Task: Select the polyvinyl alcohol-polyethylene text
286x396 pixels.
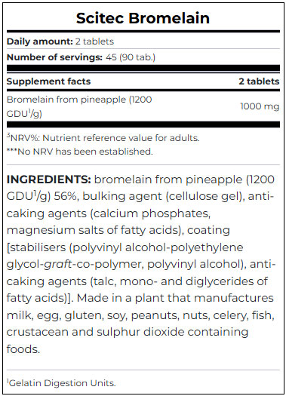Action: click(x=158, y=247)
